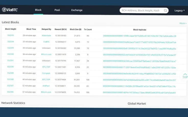Open the hash of block 552591
188x117 pixels.
[139, 61]
